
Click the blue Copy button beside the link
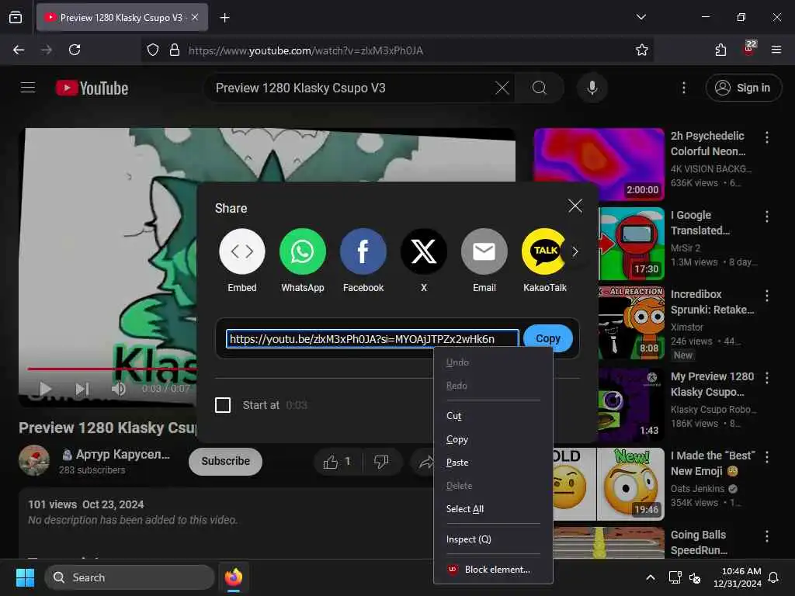(547, 338)
